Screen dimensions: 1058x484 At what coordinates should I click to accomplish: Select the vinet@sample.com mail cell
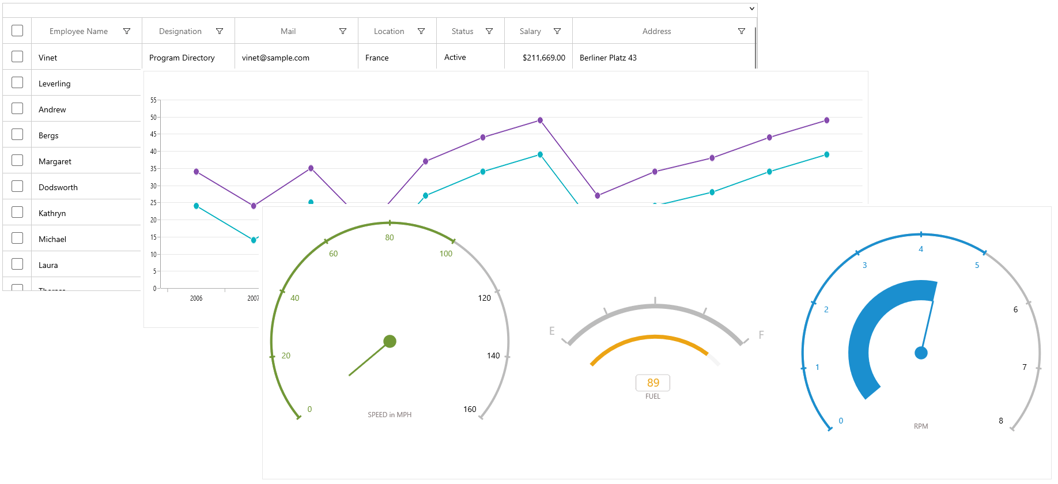click(296, 57)
